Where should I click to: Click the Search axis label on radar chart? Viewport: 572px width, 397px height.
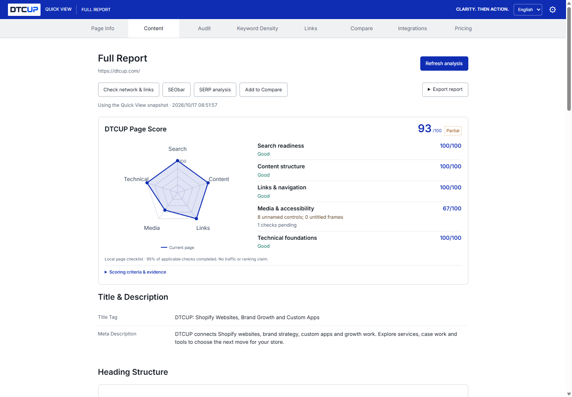click(178, 149)
